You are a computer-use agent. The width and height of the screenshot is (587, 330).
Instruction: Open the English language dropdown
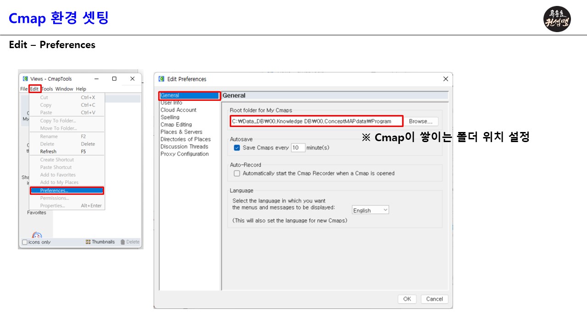pyautogui.click(x=371, y=210)
